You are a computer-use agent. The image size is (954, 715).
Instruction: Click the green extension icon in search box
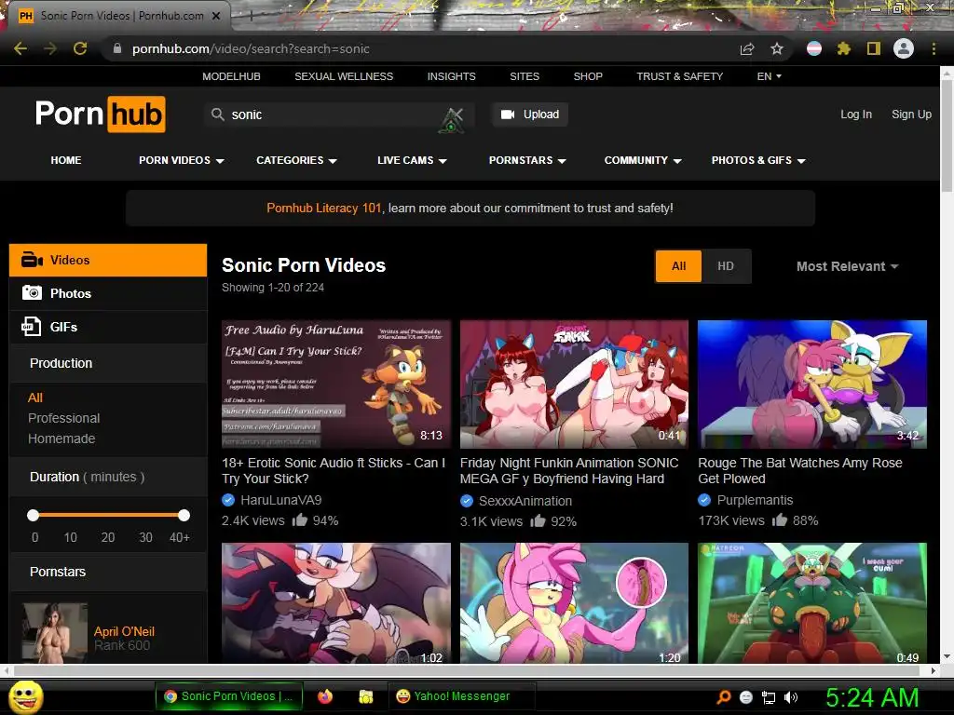tap(452, 120)
